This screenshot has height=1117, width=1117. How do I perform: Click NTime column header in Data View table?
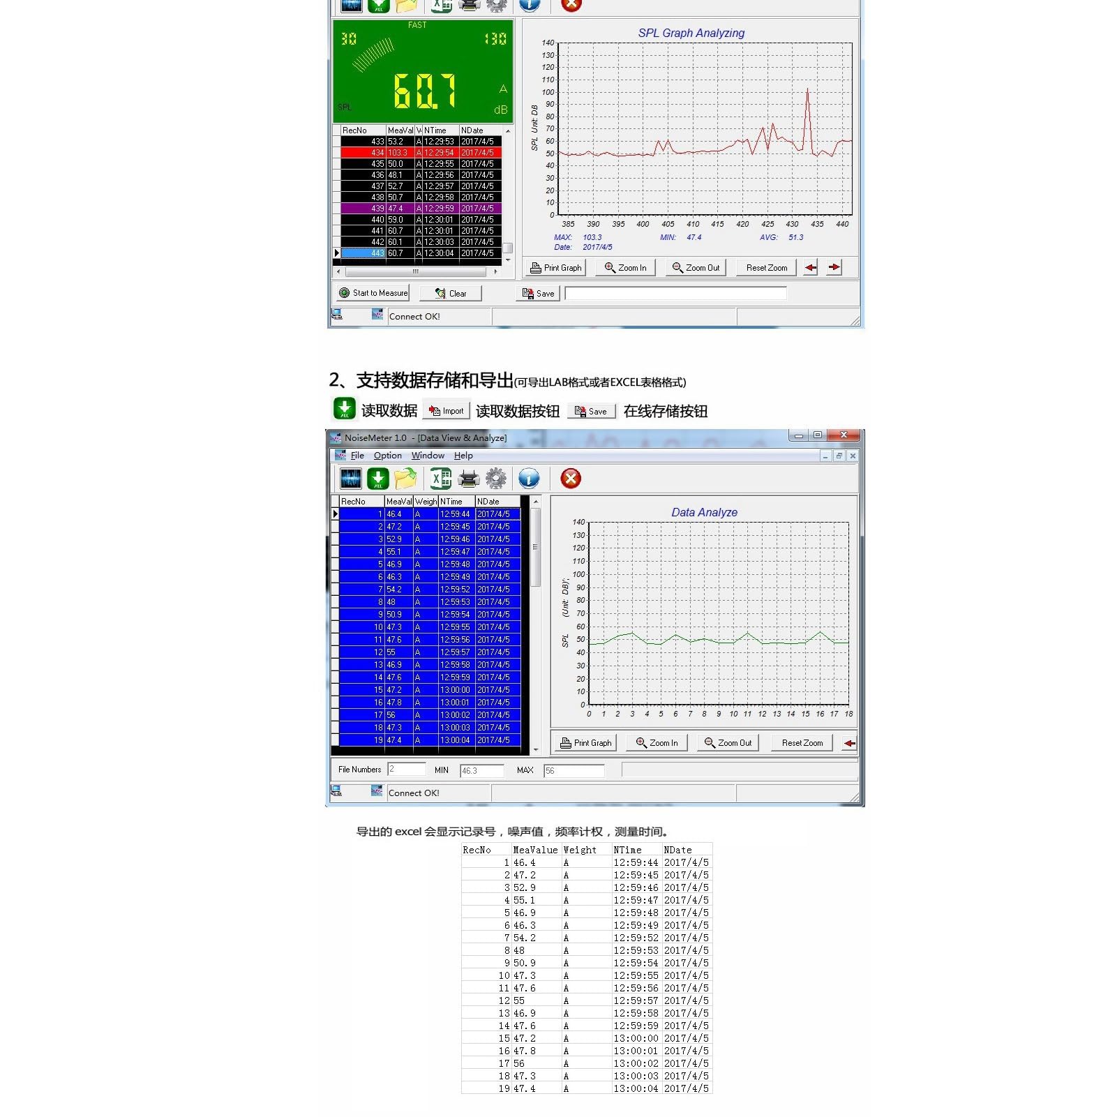click(456, 502)
